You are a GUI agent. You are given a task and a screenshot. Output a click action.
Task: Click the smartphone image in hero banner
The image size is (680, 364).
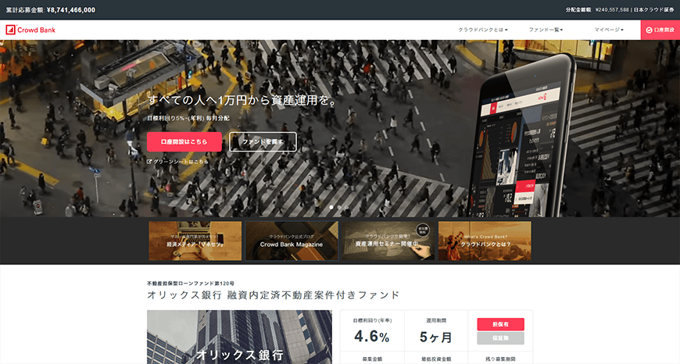[523, 137]
